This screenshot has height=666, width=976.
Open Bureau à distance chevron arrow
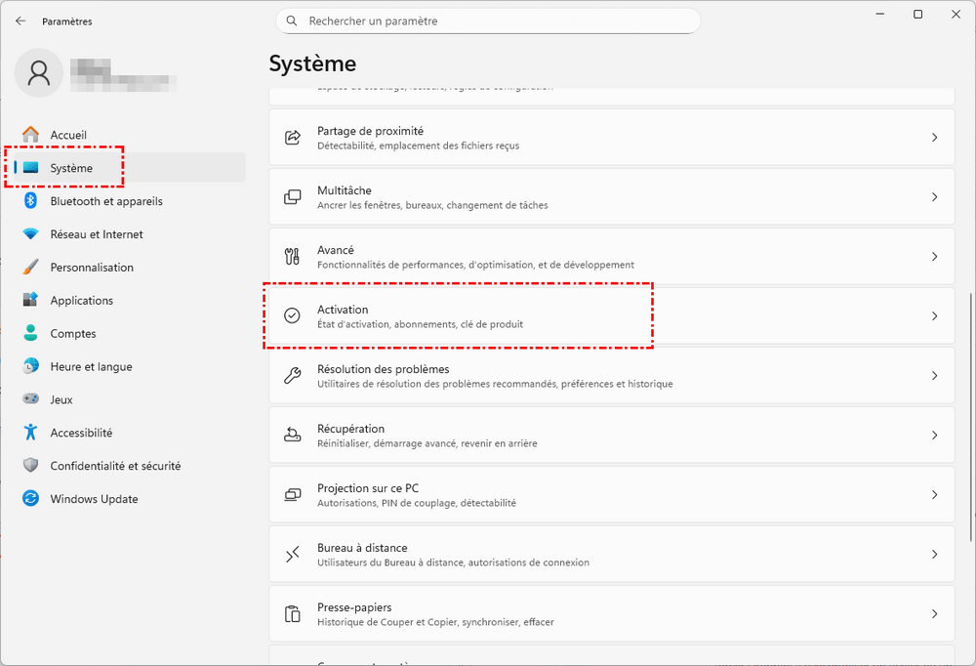tap(934, 555)
